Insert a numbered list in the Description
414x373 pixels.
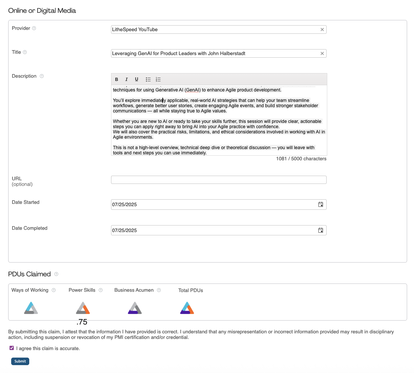[x=158, y=79]
